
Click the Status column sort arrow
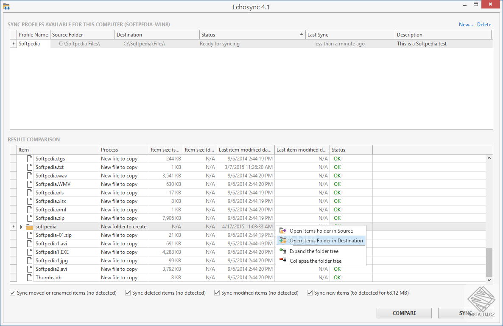[302, 34]
